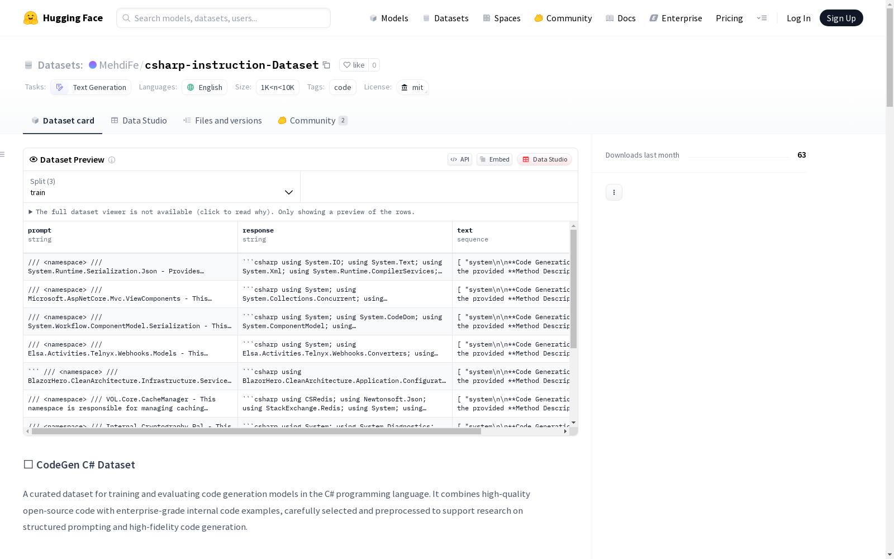Screen dimensions: 894x559
Task: Select the response cell with Telnyx.Webhooks.Converters
Action: click(345, 349)
